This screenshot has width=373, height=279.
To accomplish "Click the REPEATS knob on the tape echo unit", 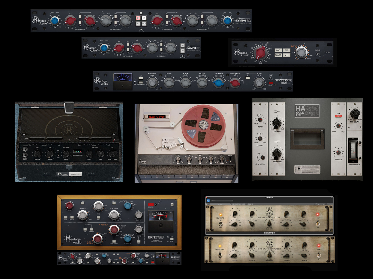I will click(37, 154).
